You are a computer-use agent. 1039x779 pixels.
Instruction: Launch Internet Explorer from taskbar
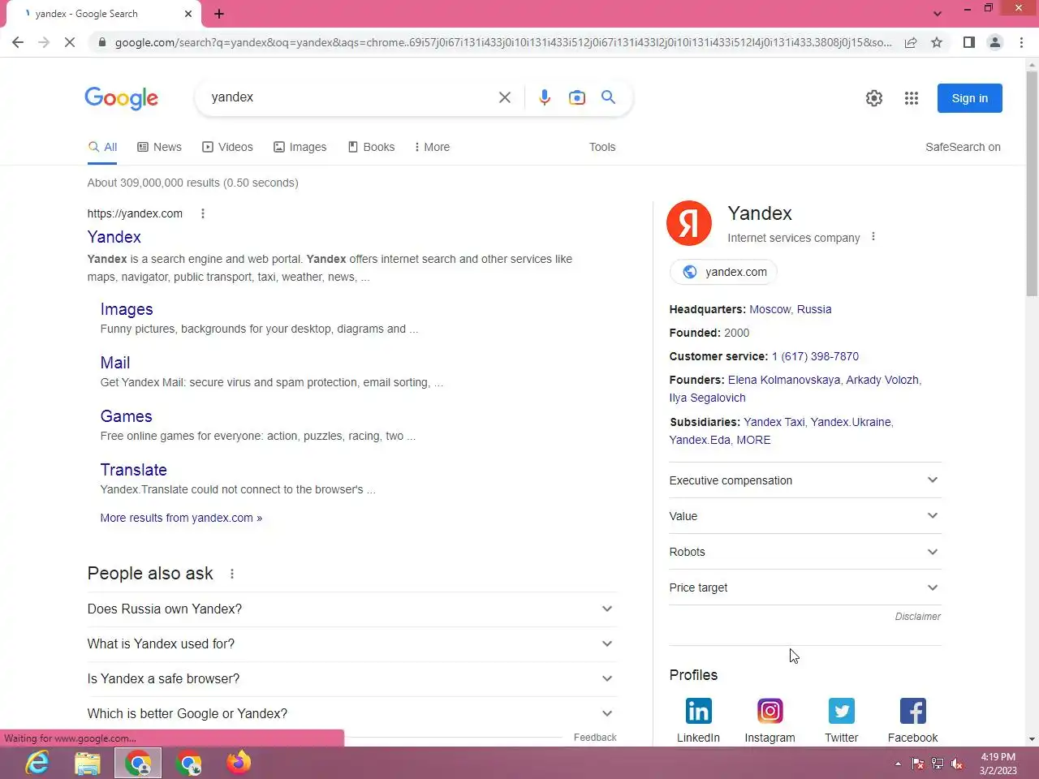click(37, 763)
